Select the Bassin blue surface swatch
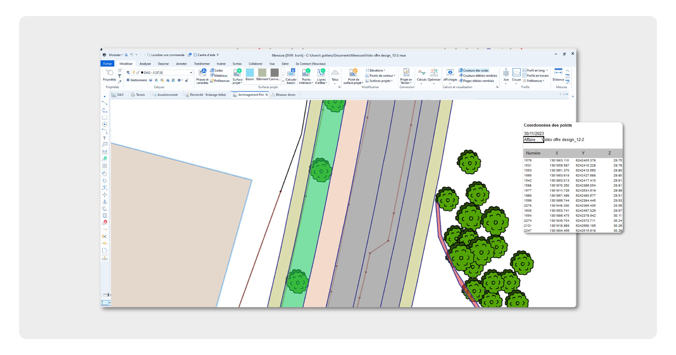Viewport: 676px width, 355px height. 250,73
